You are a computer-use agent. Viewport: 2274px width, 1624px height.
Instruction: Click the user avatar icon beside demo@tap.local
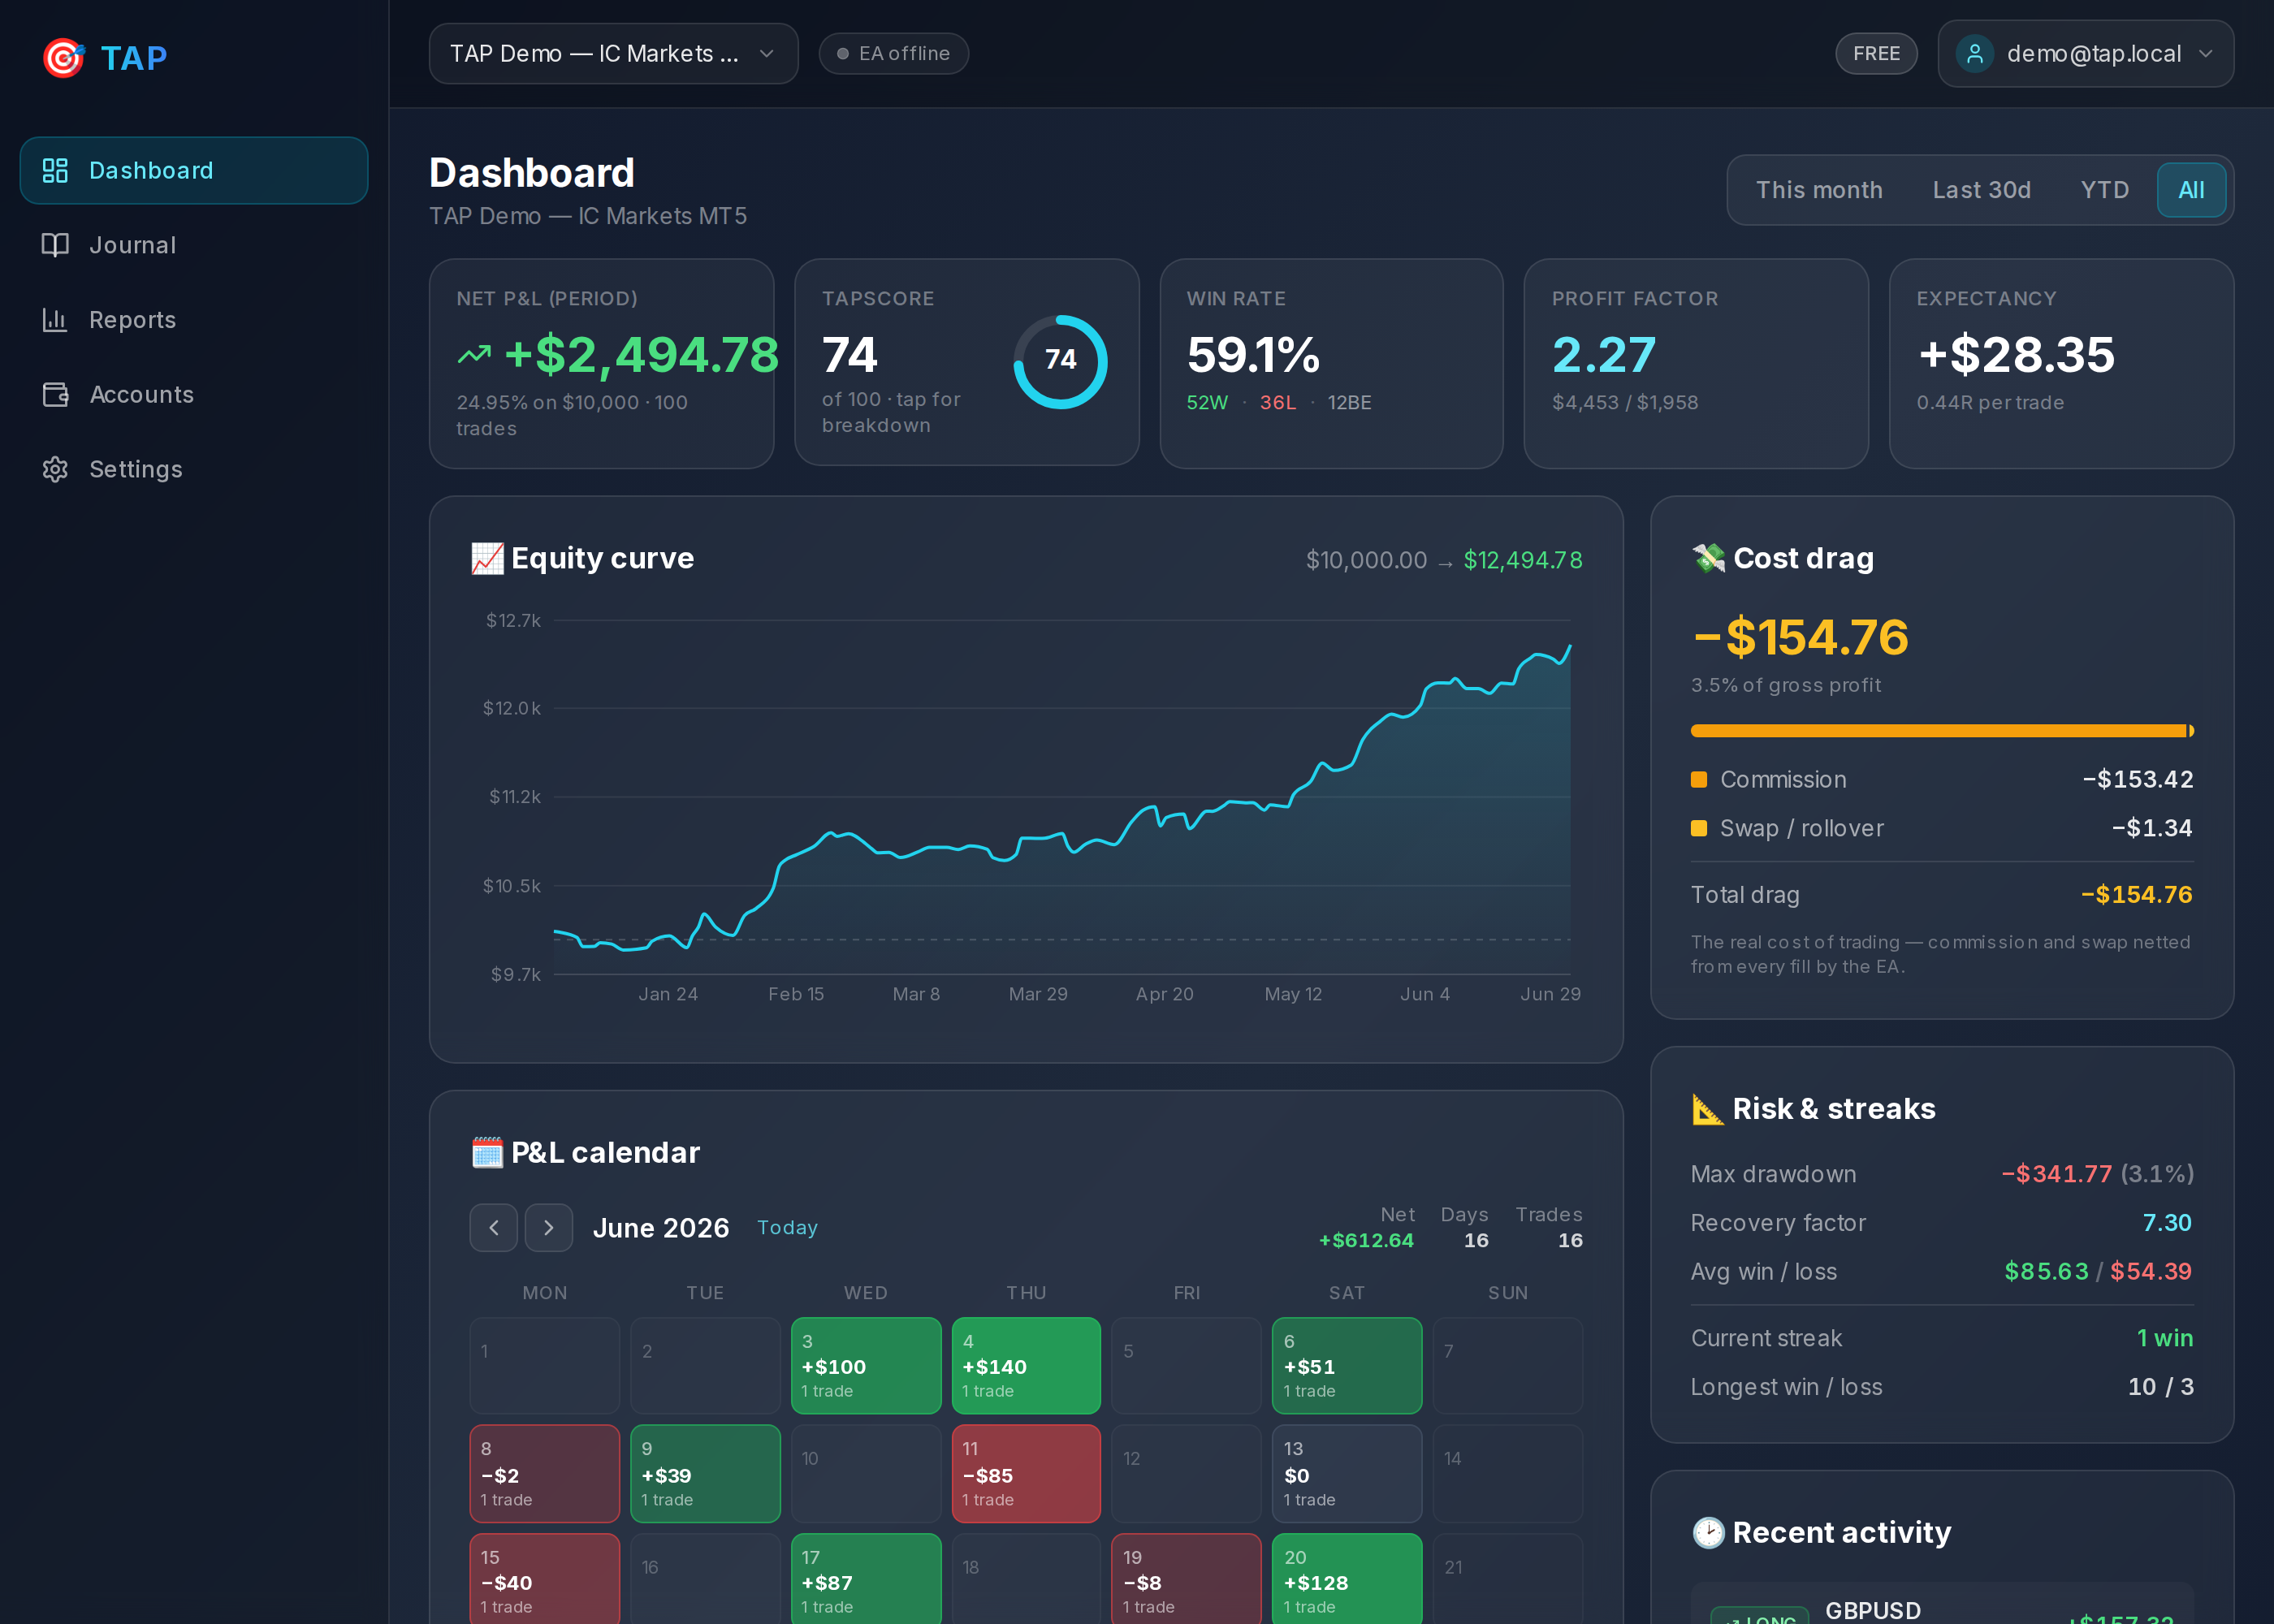[1974, 54]
